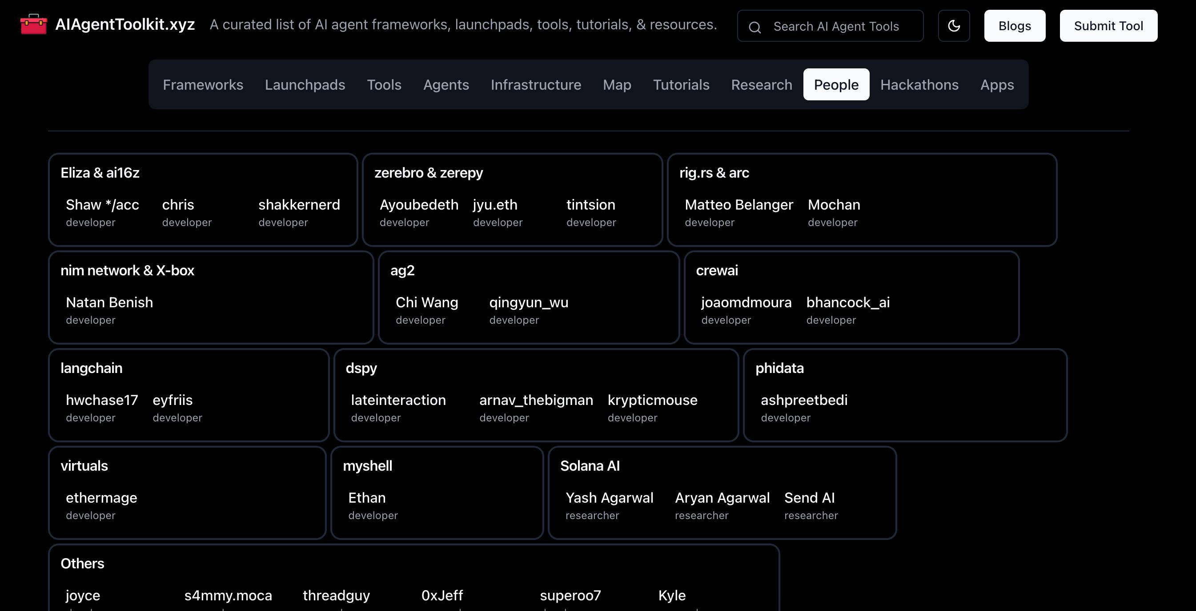Image resolution: width=1196 pixels, height=611 pixels.
Task: Switch to the Frameworks tab
Action: pos(203,85)
